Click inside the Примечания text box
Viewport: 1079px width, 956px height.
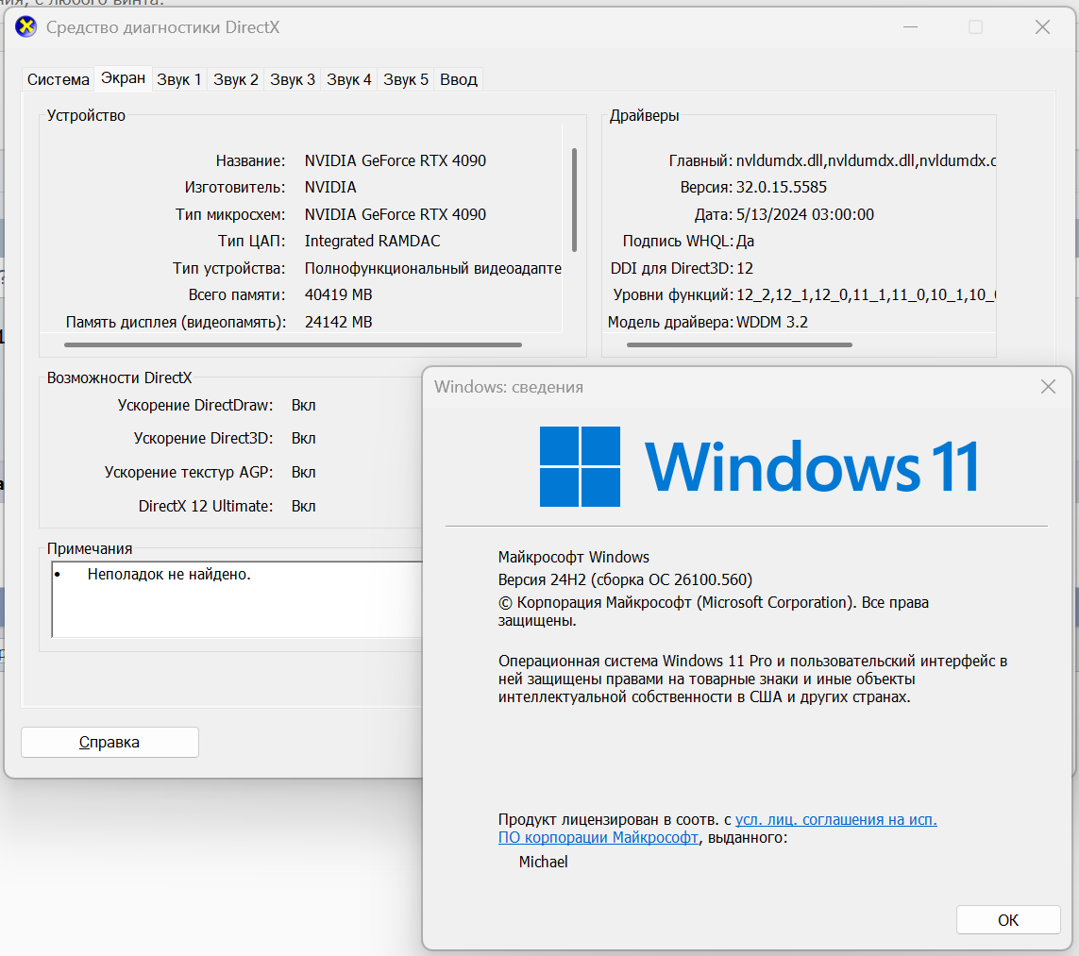pos(237,599)
